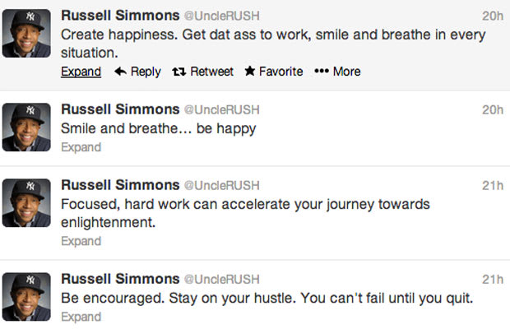Expand the 'Focused, hard work' tweet
The image size is (510, 329).
pos(81,241)
